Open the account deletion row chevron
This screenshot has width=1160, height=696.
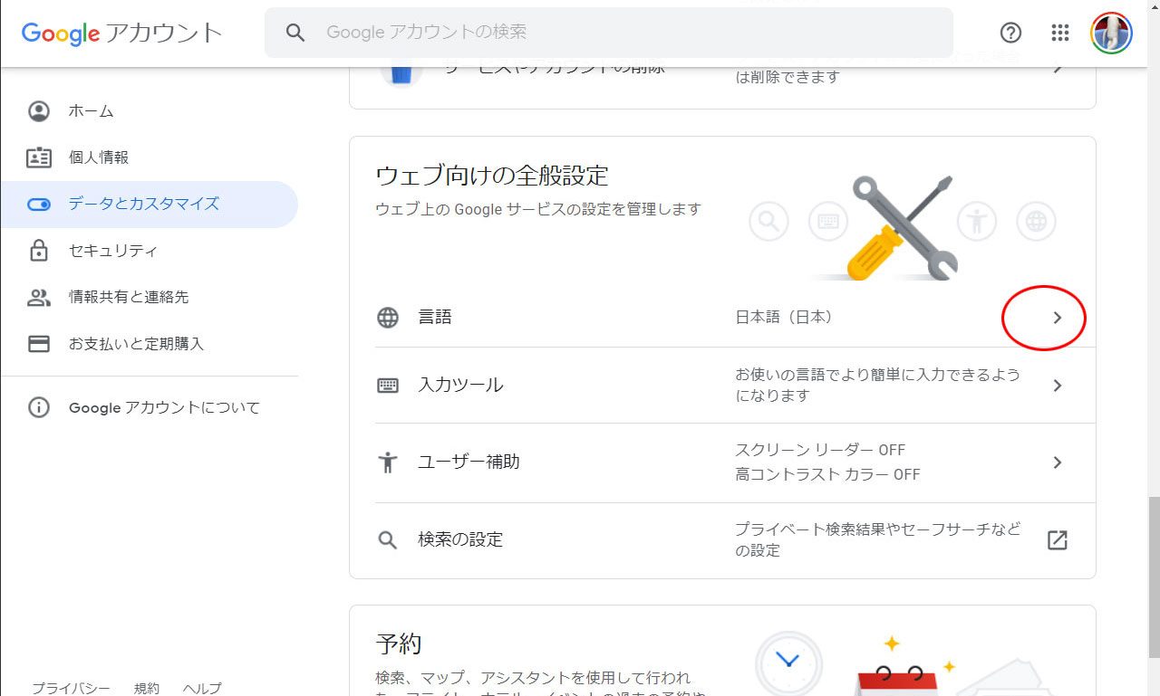click(x=1057, y=69)
